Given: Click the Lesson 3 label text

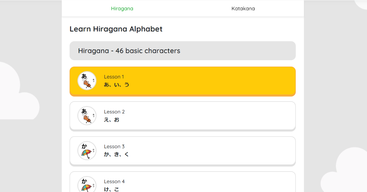Looking at the screenshot, I should click(x=114, y=146).
